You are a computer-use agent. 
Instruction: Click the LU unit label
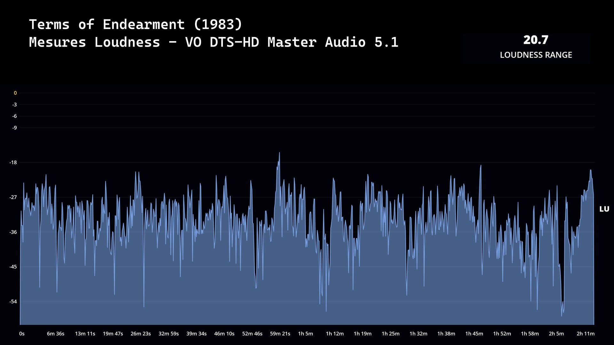604,209
